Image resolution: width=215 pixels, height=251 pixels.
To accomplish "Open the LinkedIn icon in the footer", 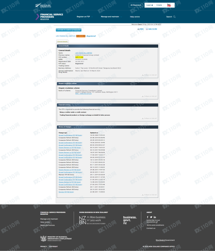I will [x=155, y=217].
